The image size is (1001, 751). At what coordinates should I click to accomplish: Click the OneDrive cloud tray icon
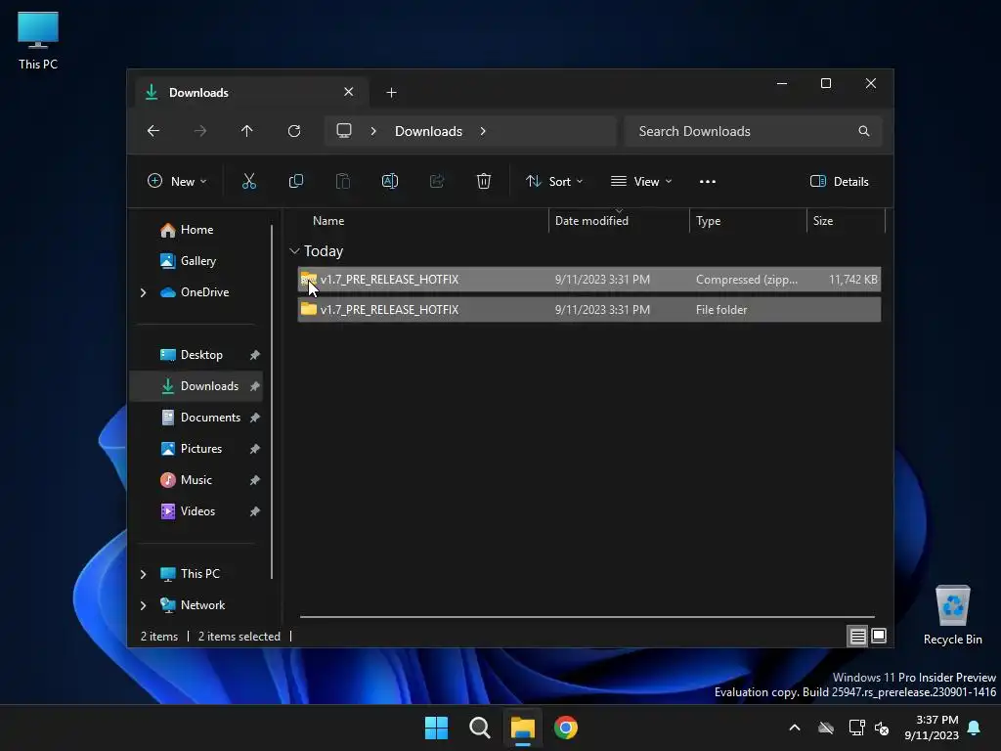pyautogui.click(x=826, y=728)
